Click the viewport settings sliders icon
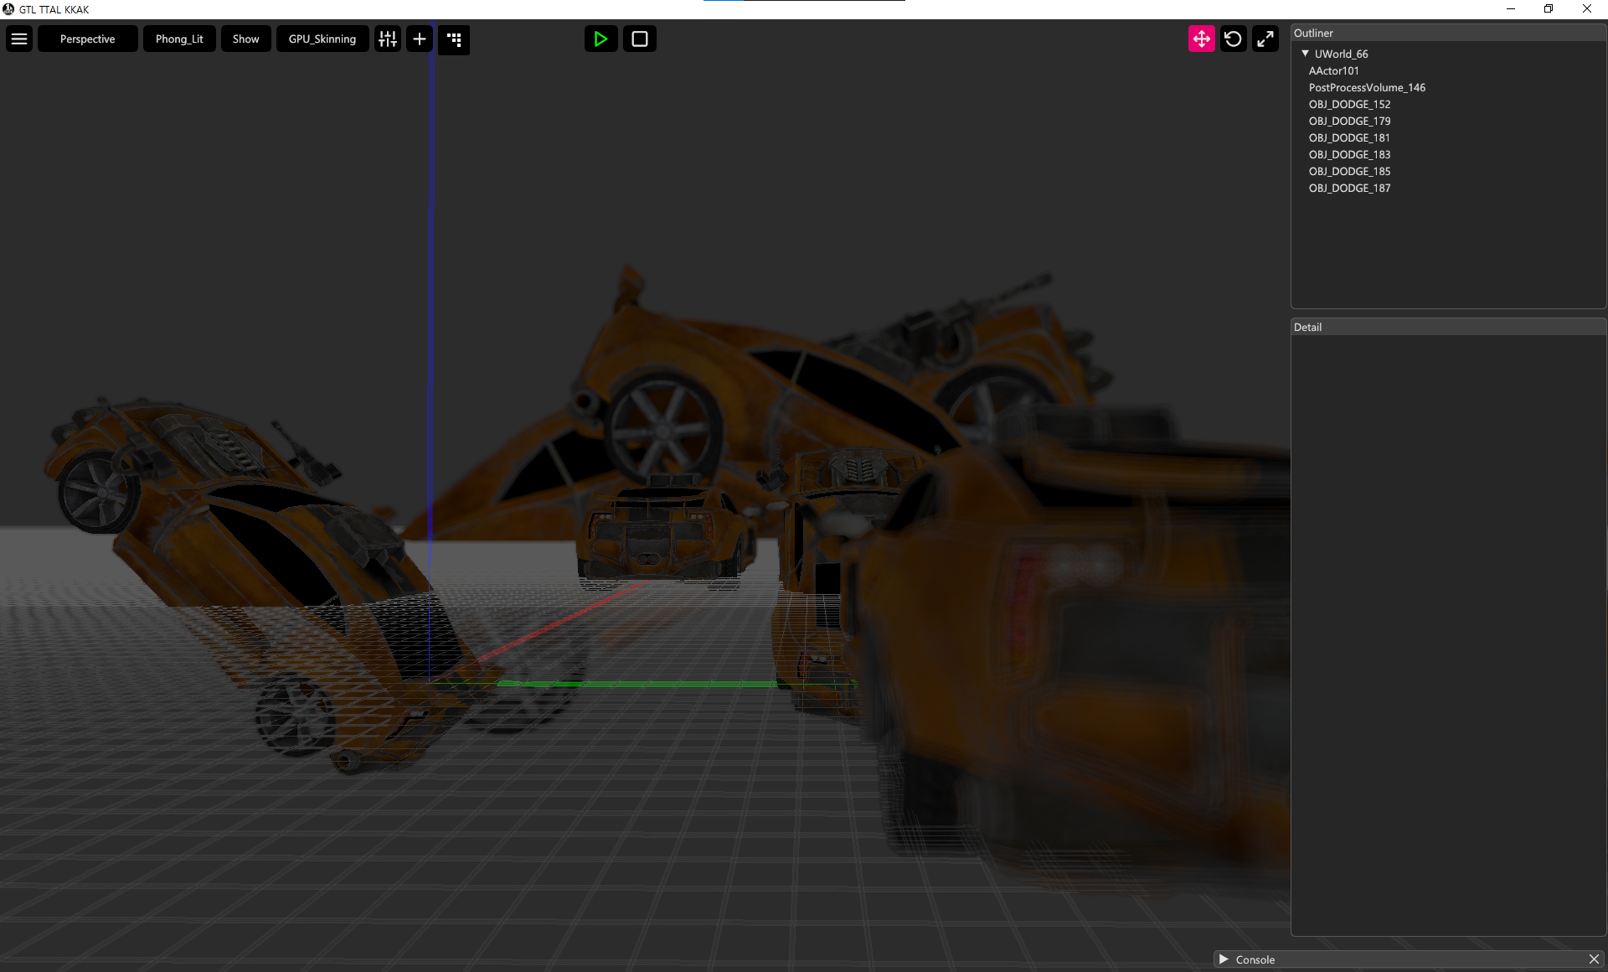The height and width of the screenshot is (972, 1608). 387,39
